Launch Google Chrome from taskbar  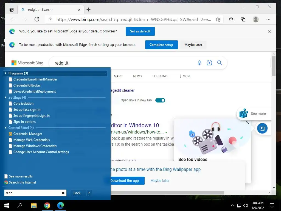coord(47,206)
